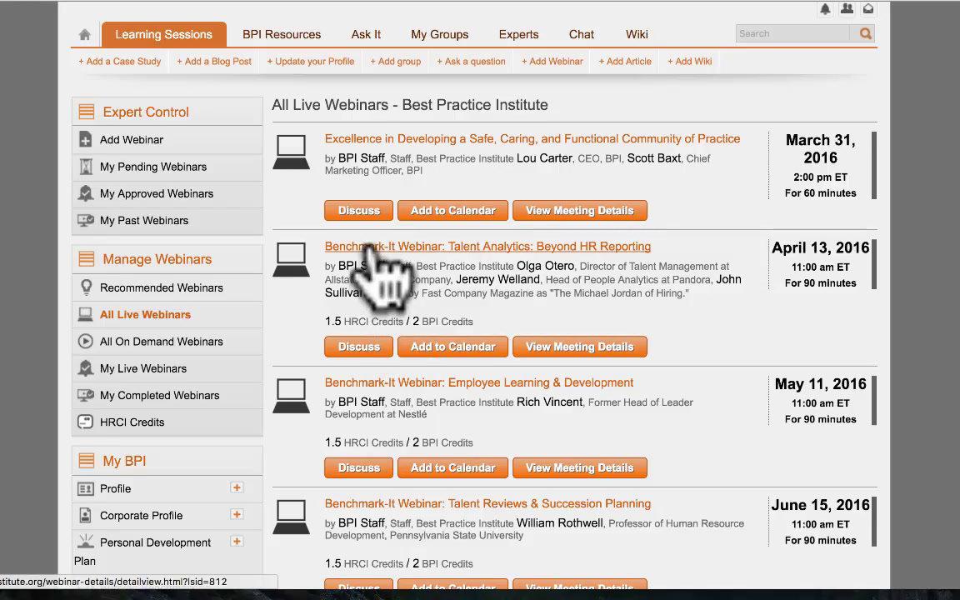Open the notifications bell icon

[x=825, y=9]
